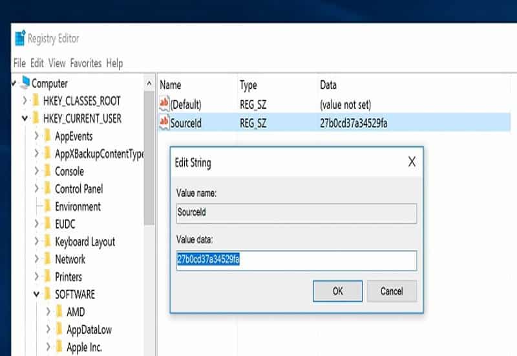Click the Keyboard Layout folder icon
The width and height of the screenshot is (517, 356).
pyautogui.click(x=47, y=241)
